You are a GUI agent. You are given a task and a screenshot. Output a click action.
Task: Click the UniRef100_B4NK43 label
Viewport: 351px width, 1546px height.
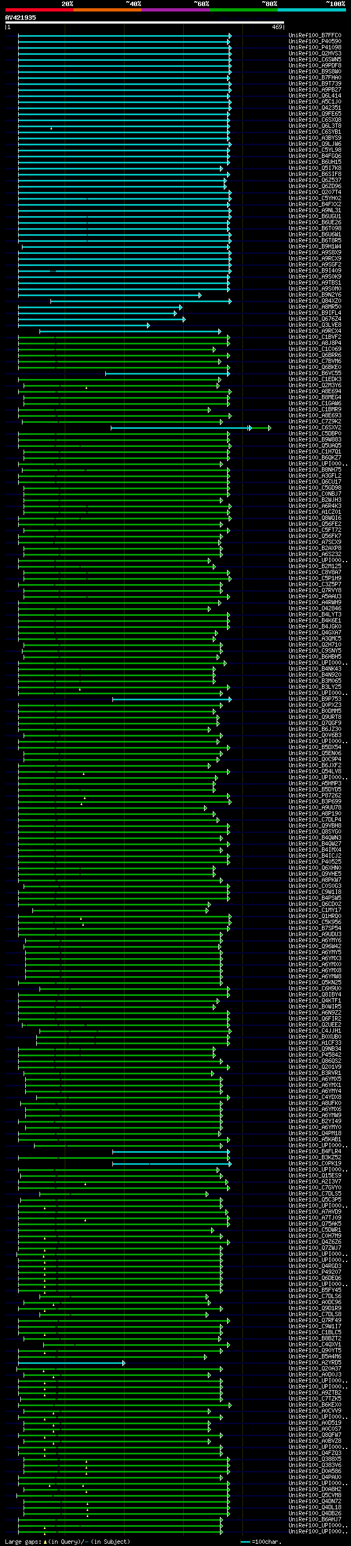[x=315, y=669]
